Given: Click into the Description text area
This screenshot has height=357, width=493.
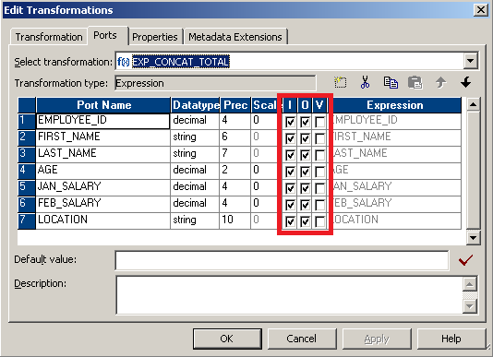Looking at the screenshot, I should (289, 295).
